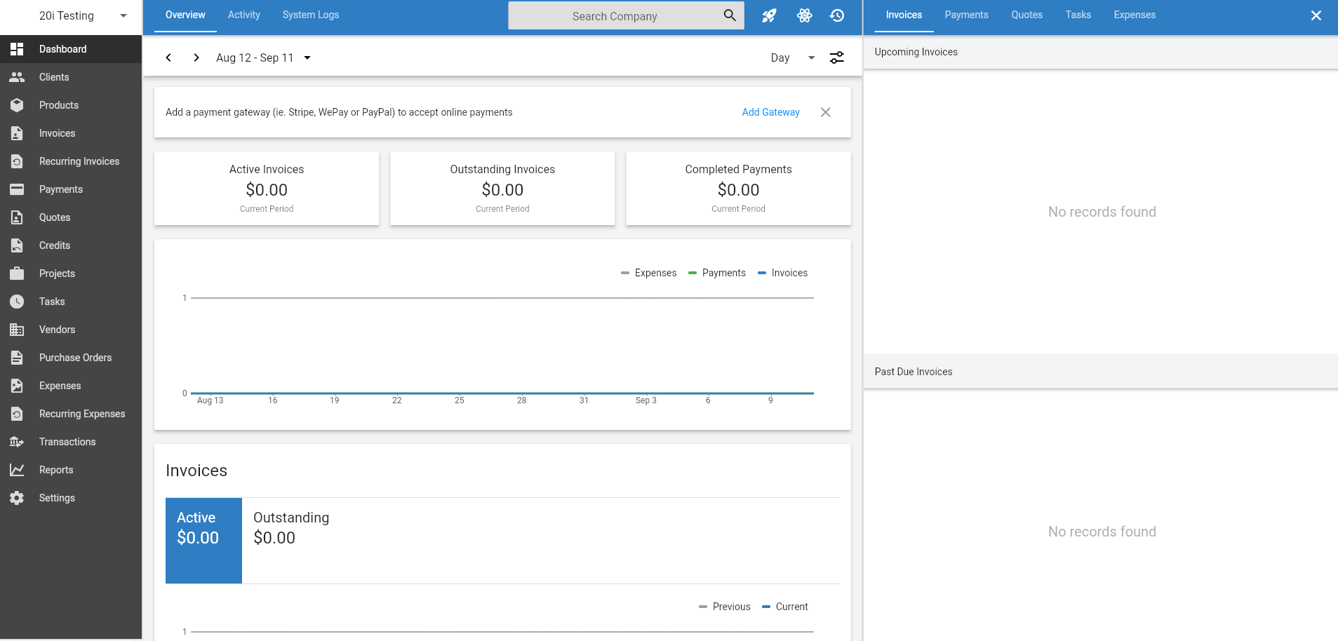
Task: Click the search magnifier icon
Action: pyautogui.click(x=730, y=15)
